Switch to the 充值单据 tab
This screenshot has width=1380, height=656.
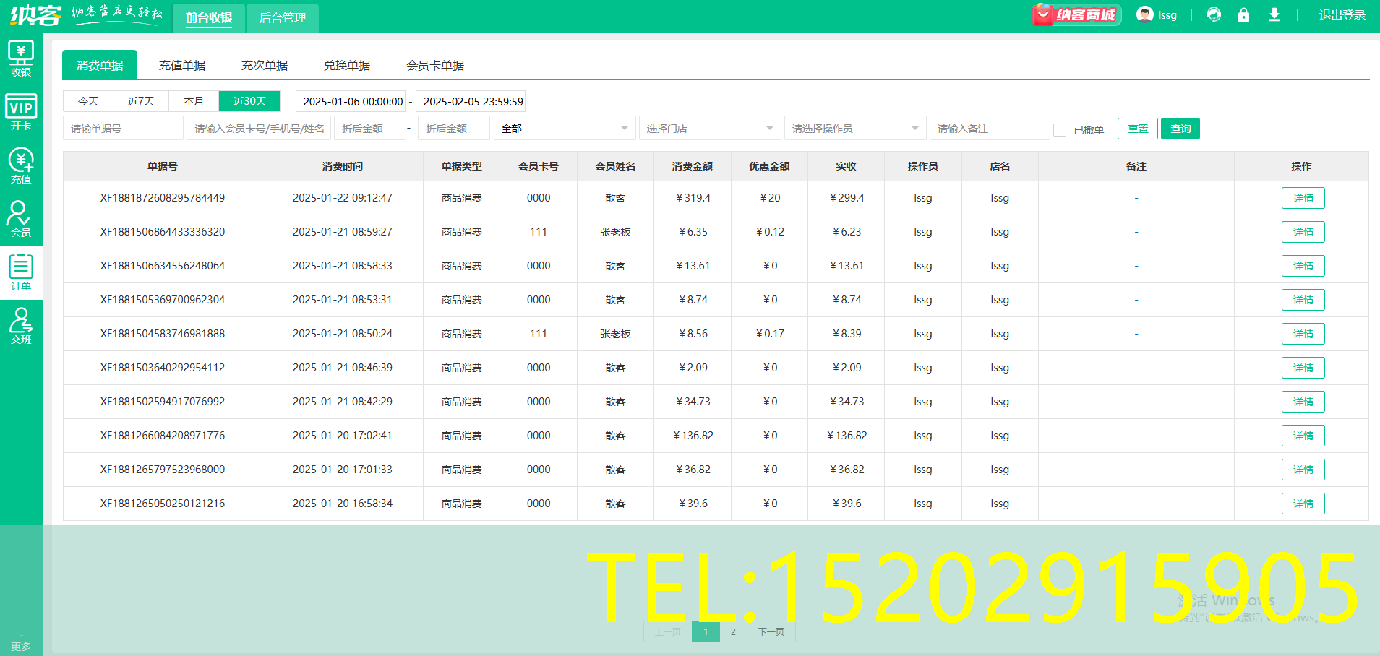click(182, 66)
